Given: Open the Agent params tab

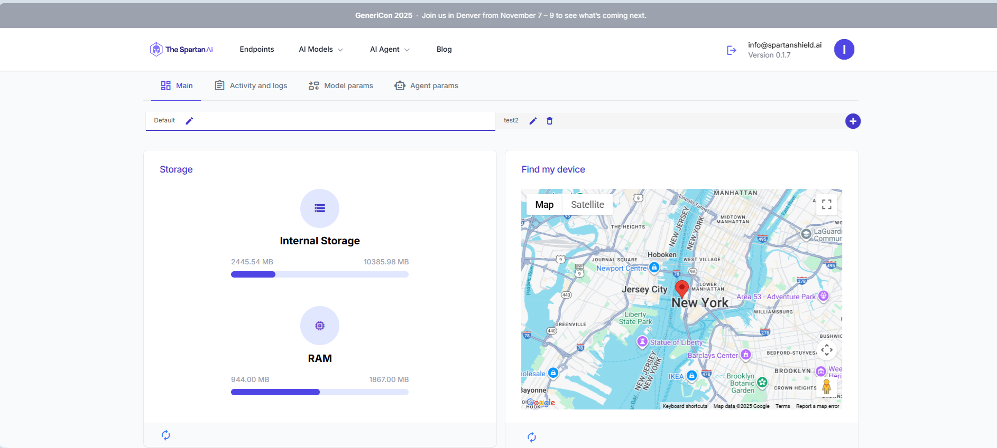Looking at the screenshot, I should point(427,85).
